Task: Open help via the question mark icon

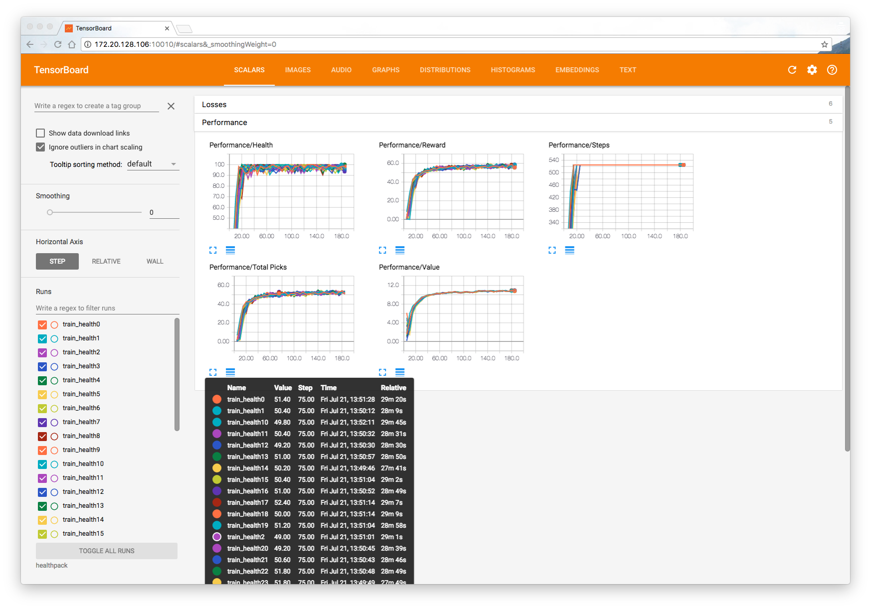Action: coord(832,70)
